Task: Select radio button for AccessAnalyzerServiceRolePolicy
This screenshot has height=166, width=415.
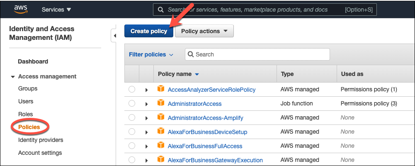Action: click(132, 90)
